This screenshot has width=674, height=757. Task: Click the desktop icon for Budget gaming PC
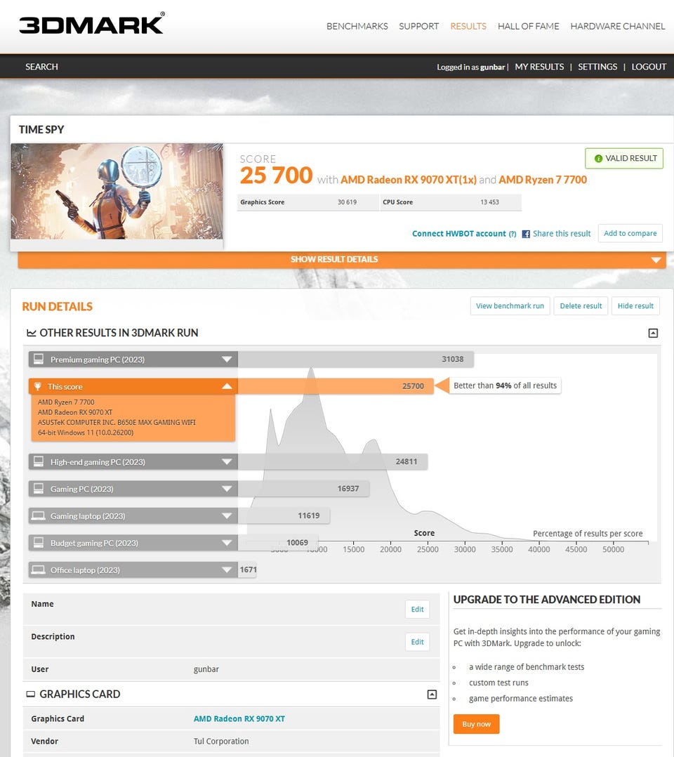point(39,543)
